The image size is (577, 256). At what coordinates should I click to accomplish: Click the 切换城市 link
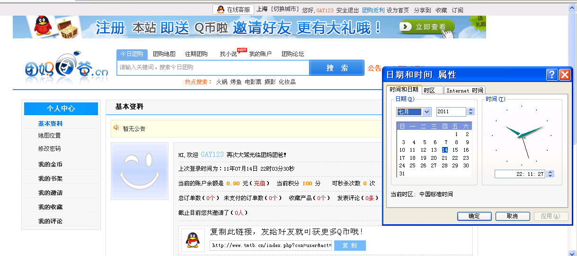pos(285,9)
